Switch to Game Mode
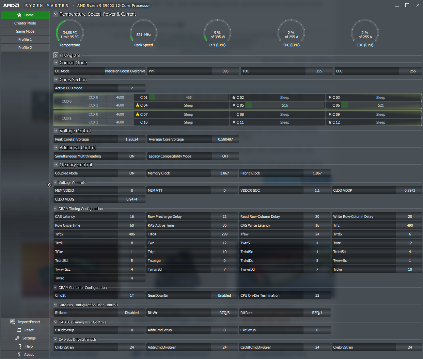 tap(25, 31)
